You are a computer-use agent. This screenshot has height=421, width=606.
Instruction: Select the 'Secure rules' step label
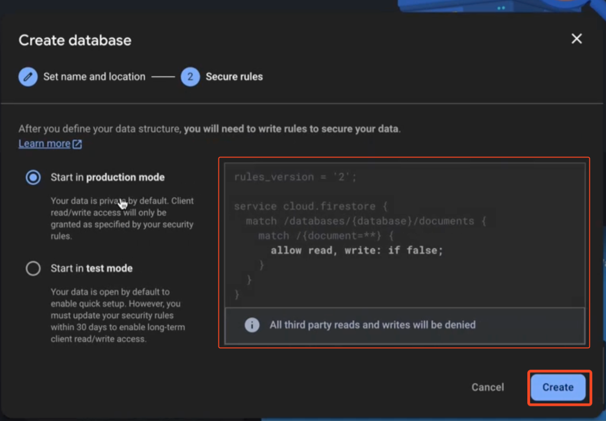(x=234, y=77)
